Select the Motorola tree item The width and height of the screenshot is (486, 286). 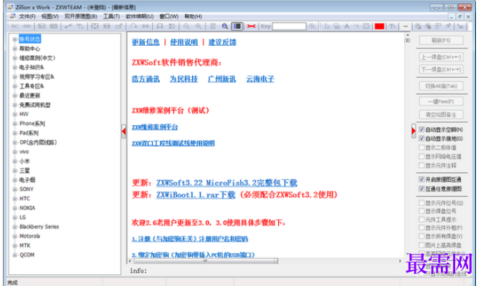click(30, 236)
